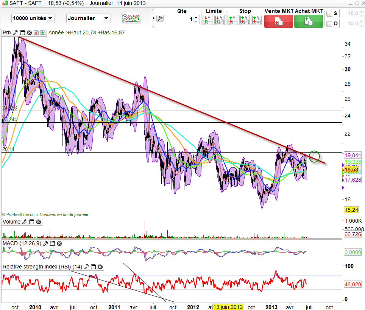Open the indicators and chart styles icon
Viewport: 365px width, 310px height.
tap(132, 18)
